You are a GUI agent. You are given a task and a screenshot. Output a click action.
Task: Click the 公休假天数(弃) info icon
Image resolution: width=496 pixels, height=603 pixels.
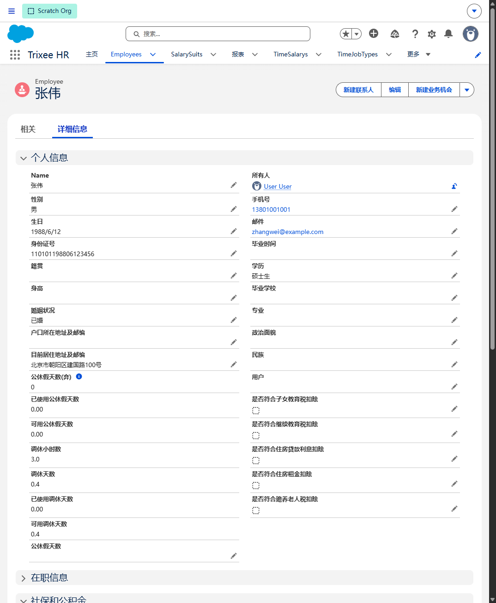tap(79, 376)
